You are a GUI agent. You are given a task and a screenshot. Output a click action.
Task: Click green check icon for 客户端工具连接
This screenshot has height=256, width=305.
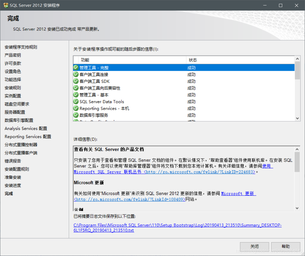click(x=76, y=74)
